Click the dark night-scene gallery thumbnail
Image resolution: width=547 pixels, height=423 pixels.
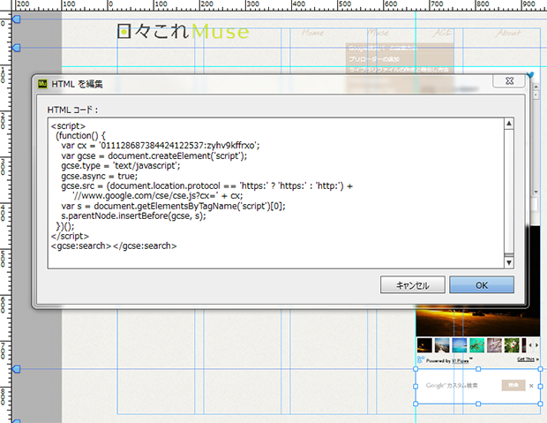(424, 345)
